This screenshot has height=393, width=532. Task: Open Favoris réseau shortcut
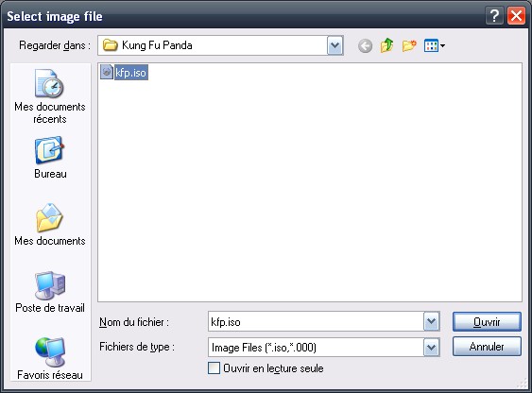50,358
